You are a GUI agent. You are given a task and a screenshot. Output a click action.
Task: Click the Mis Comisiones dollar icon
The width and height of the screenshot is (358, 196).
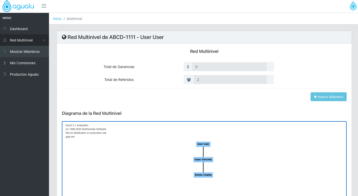(5, 63)
